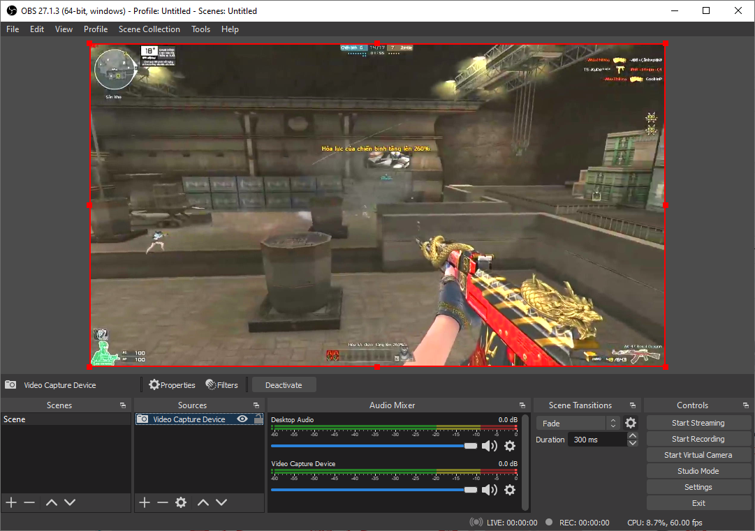
Task: Undock the Controls panel
Action: pos(746,405)
